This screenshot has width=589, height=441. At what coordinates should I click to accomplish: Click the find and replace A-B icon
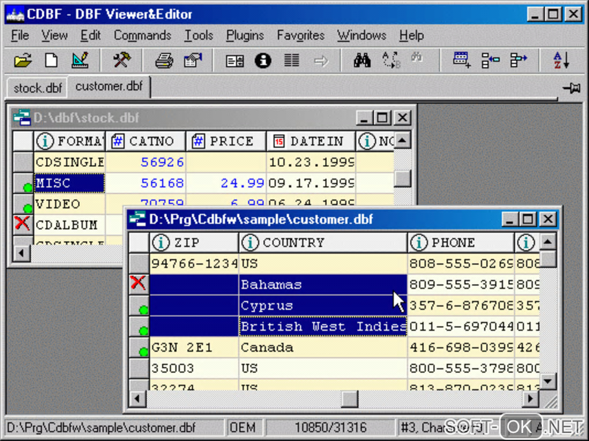tap(391, 60)
